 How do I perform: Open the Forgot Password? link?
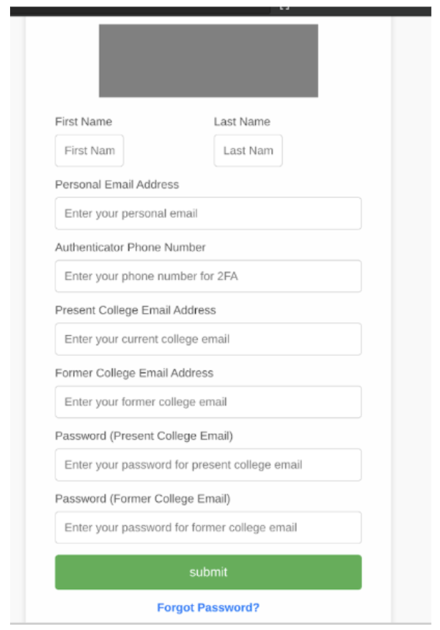click(x=208, y=608)
